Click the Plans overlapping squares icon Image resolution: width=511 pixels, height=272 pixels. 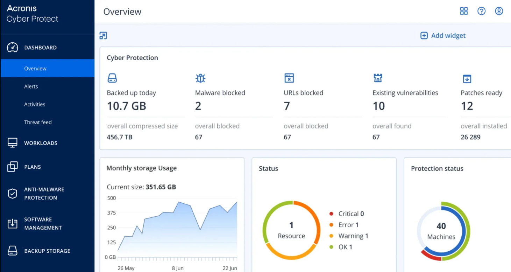pos(13,167)
